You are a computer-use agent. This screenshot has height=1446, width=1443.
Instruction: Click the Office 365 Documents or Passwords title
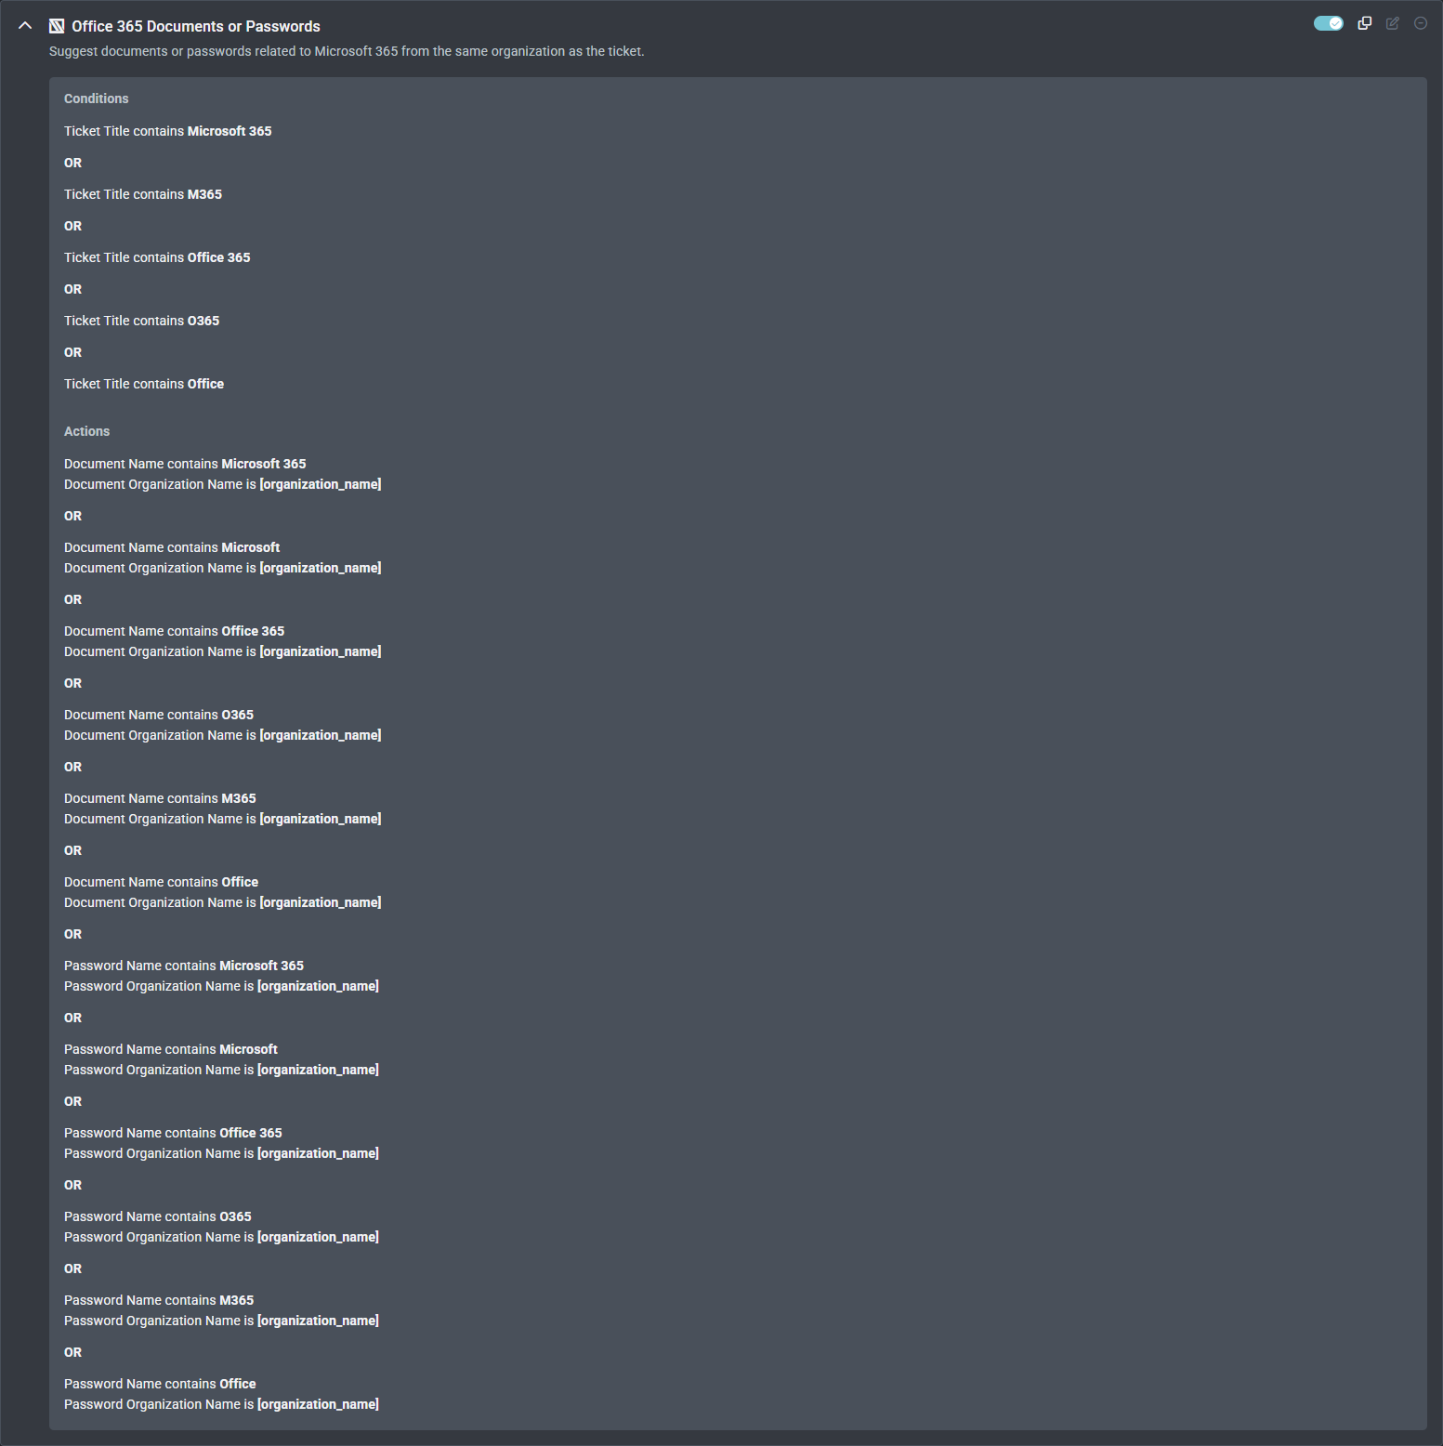pyautogui.click(x=195, y=26)
